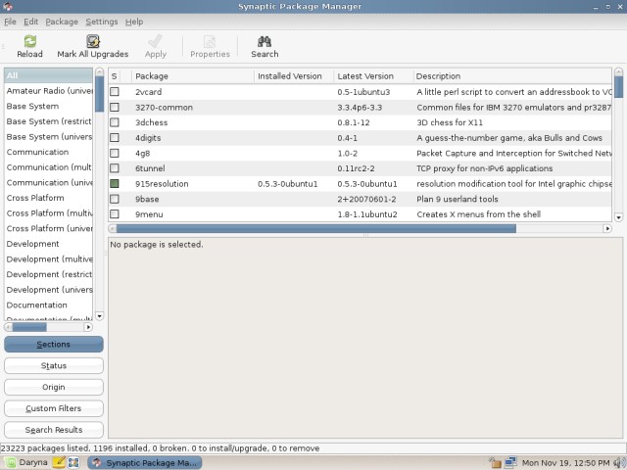Screen dimensions: 627x470
Task: Click the clock showing Mon Nov 19
Action: 565,463
